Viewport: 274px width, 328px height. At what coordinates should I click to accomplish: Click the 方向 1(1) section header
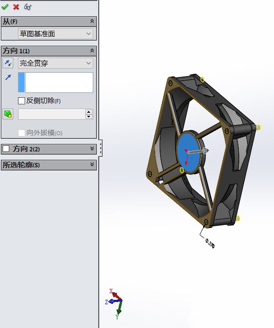pyautogui.click(x=49, y=51)
